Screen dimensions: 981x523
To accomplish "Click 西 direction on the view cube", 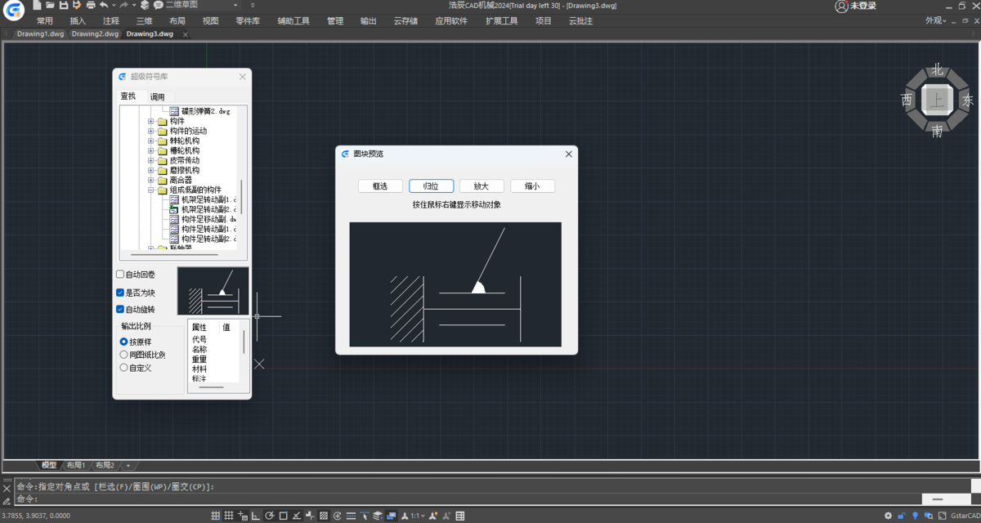I will (907, 100).
